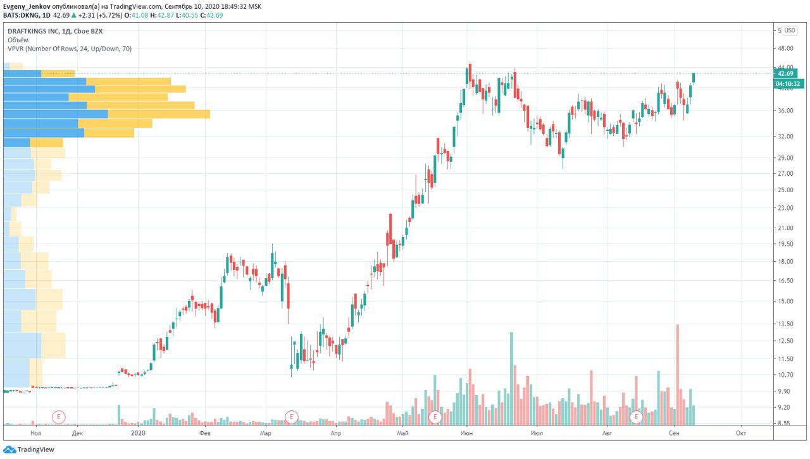Select the VPVR indicator label

pos(70,49)
